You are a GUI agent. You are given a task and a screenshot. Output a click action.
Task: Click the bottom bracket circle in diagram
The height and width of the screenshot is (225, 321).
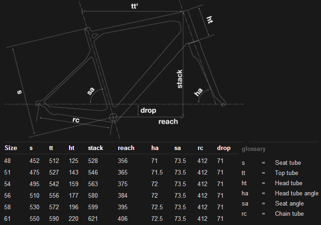coord(112,117)
